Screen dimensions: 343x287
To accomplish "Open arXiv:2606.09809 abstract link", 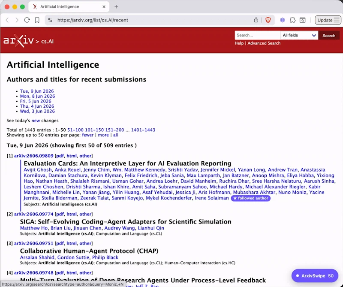I will [34, 156].
